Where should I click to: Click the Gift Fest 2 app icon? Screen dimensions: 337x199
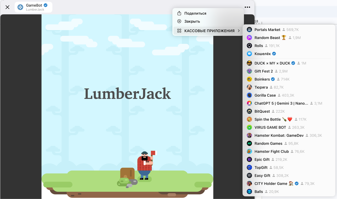tap(249, 71)
